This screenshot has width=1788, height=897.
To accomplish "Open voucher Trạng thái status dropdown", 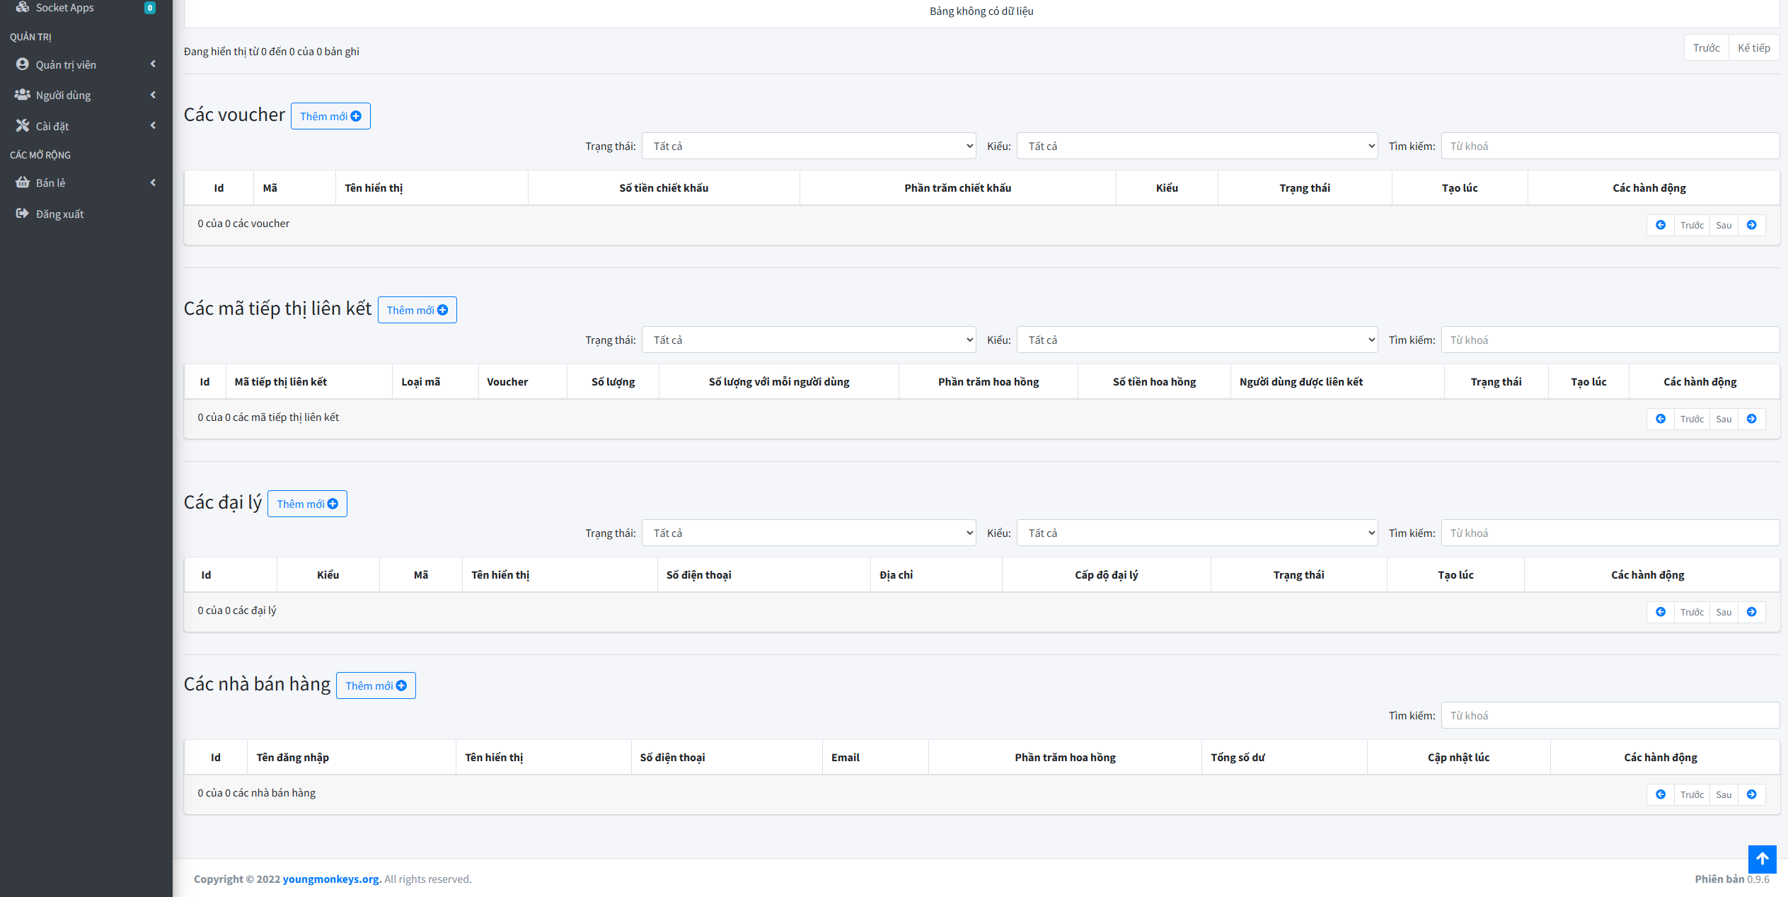I will tap(808, 146).
